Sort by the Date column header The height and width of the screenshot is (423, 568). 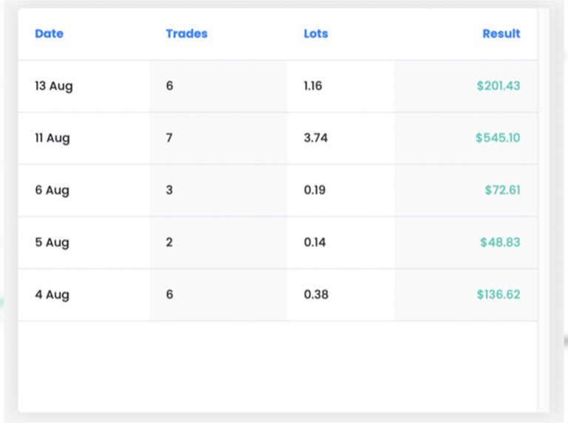point(49,34)
